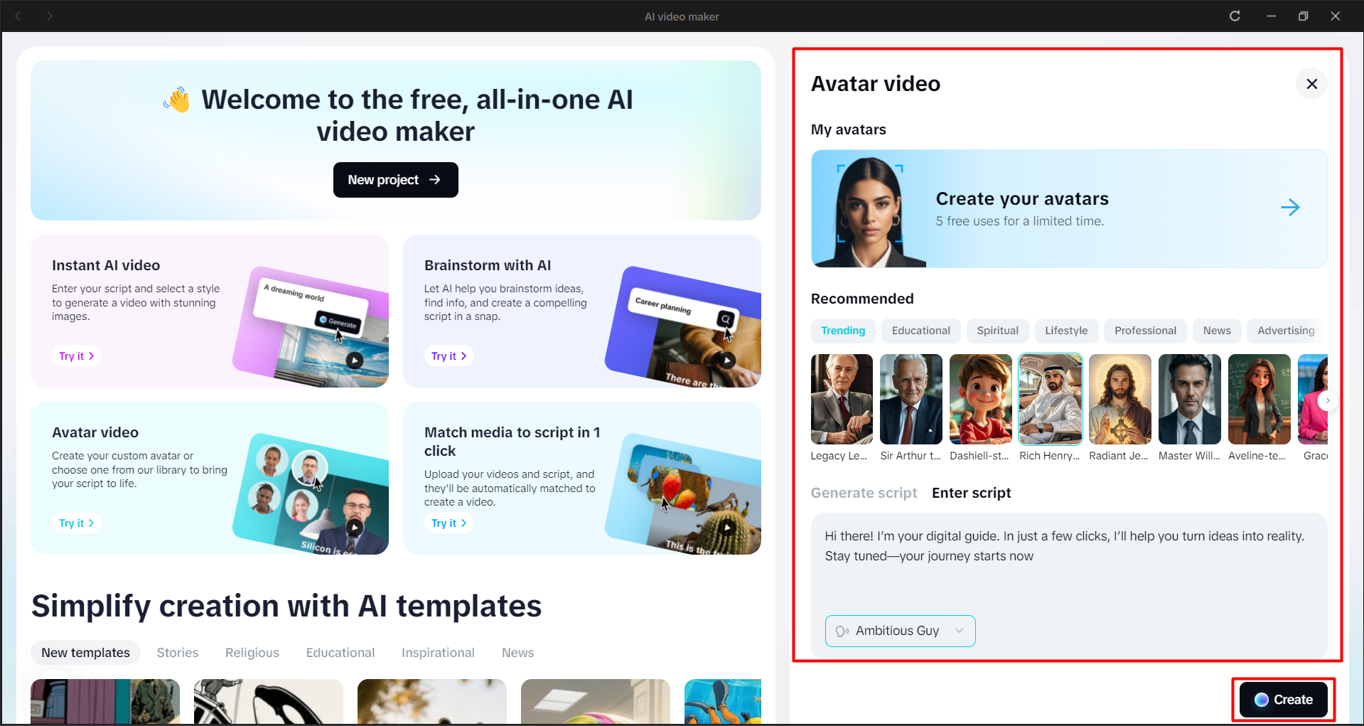The image size is (1364, 726).
Task: Click the voice icon beside Ambitious Guy
Action: point(843,631)
